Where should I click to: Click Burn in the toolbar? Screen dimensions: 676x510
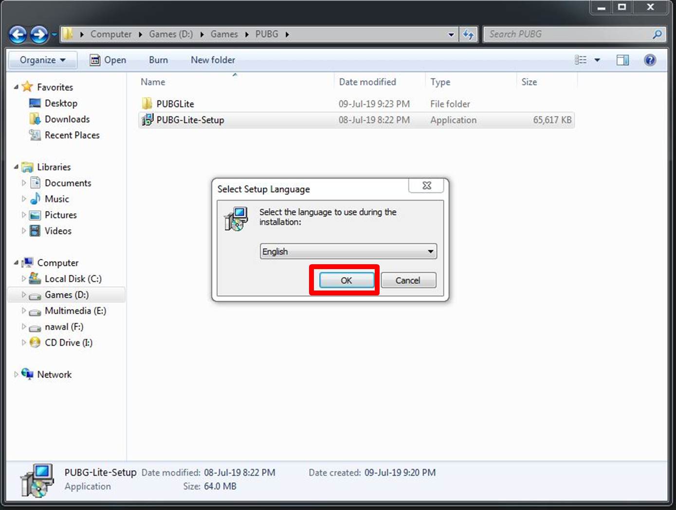pyautogui.click(x=158, y=60)
